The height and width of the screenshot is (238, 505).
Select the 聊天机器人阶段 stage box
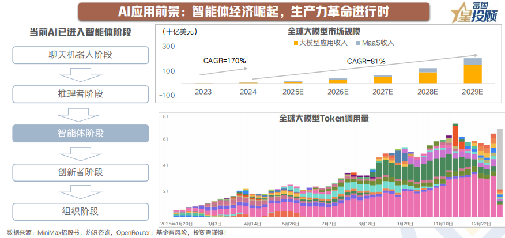(81, 55)
